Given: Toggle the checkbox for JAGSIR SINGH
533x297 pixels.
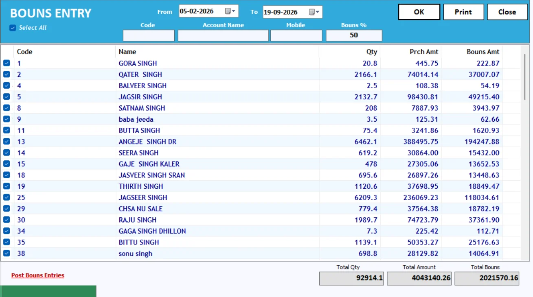Looking at the screenshot, I should pyautogui.click(x=7, y=97).
